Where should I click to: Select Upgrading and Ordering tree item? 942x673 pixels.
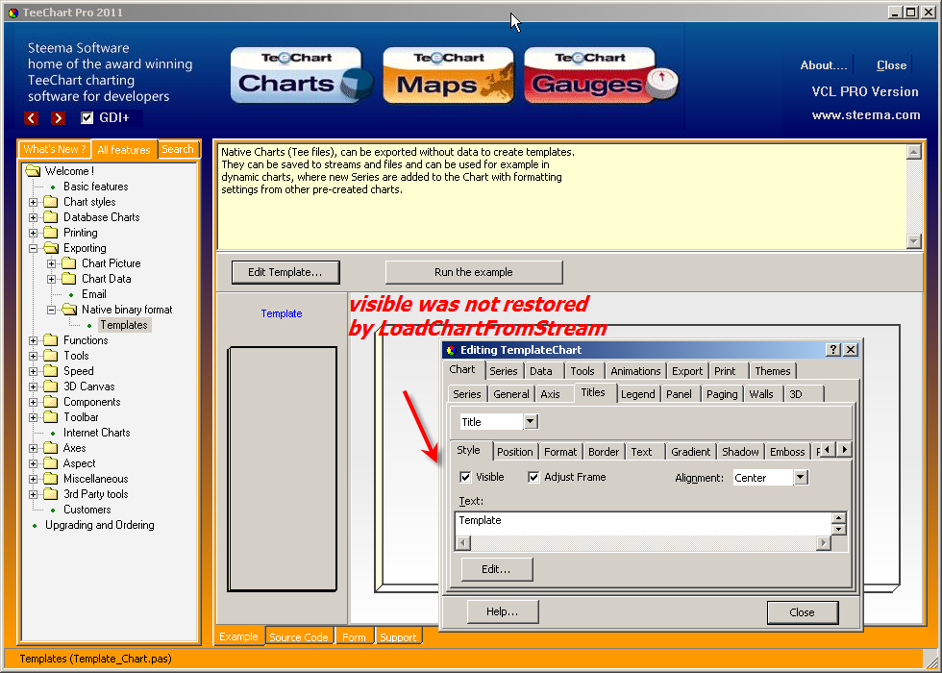pos(100,525)
